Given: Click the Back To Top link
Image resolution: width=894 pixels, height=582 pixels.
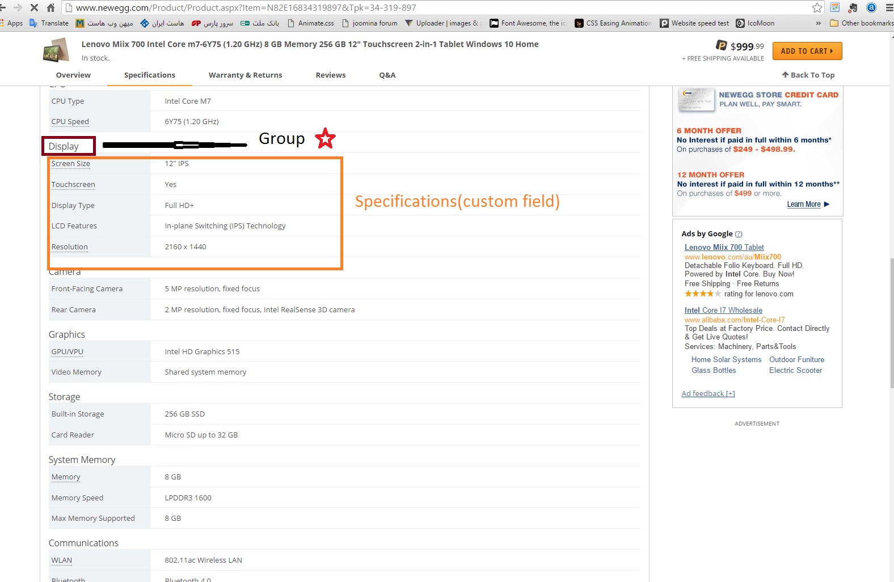Looking at the screenshot, I should coord(808,75).
